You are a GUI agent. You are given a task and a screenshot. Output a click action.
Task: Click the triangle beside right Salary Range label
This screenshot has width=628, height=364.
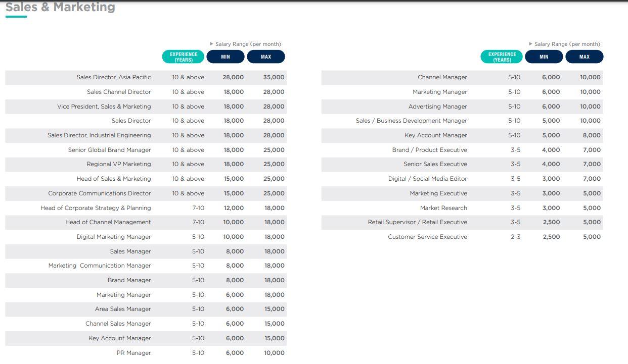[530, 44]
